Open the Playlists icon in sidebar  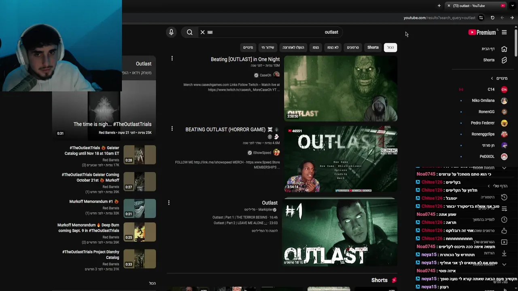point(504,209)
